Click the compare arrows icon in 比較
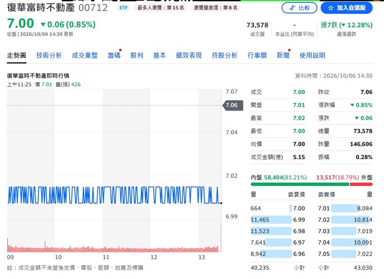This screenshot has height=279, width=384. point(292,8)
